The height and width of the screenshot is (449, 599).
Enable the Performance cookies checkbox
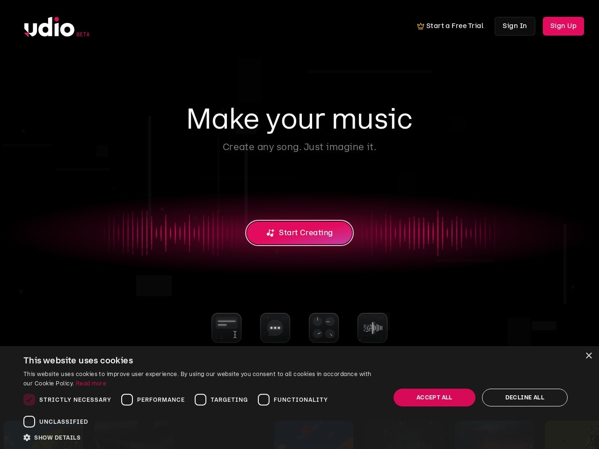click(x=127, y=399)
